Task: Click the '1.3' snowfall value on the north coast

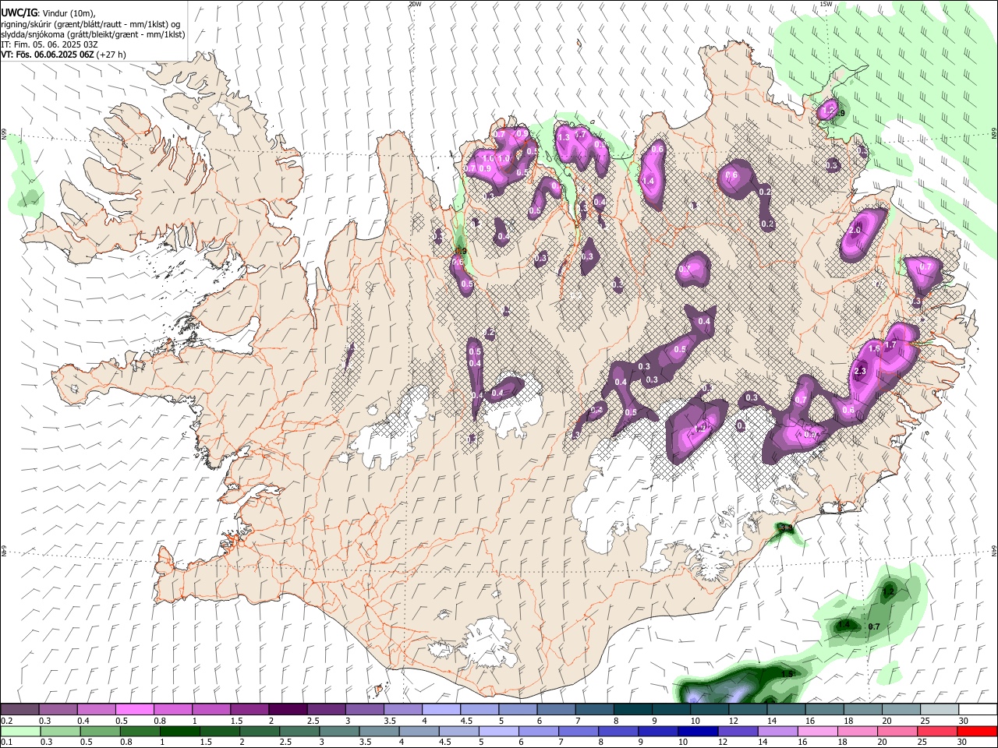Action: 564,137
